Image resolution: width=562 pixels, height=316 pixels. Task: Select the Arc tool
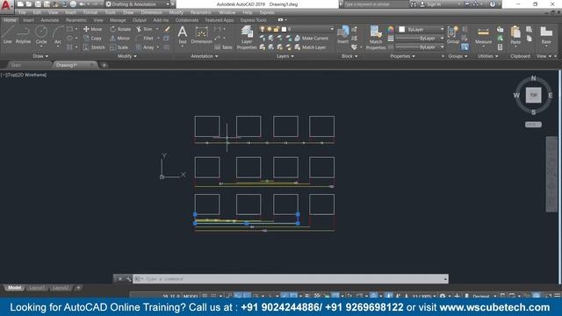[58, 35]
